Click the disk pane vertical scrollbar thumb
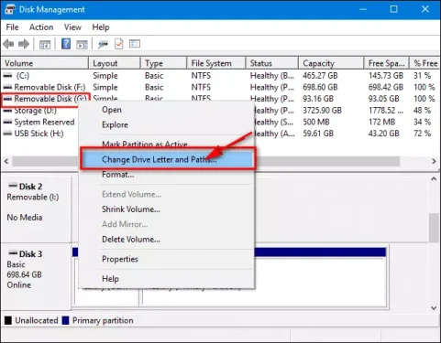The height and width of the screenshot is (343, 441). pyautogui.click(x=434, y=228)
